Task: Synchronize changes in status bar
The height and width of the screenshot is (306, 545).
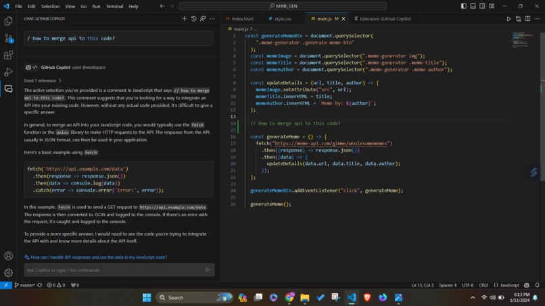Action: (x=40, y=285)
